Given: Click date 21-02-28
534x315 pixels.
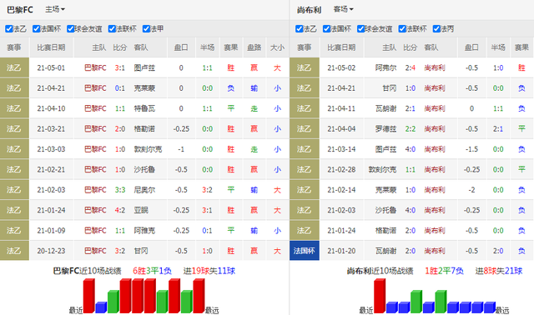Looking at the screenshot, I should (341, 170).
